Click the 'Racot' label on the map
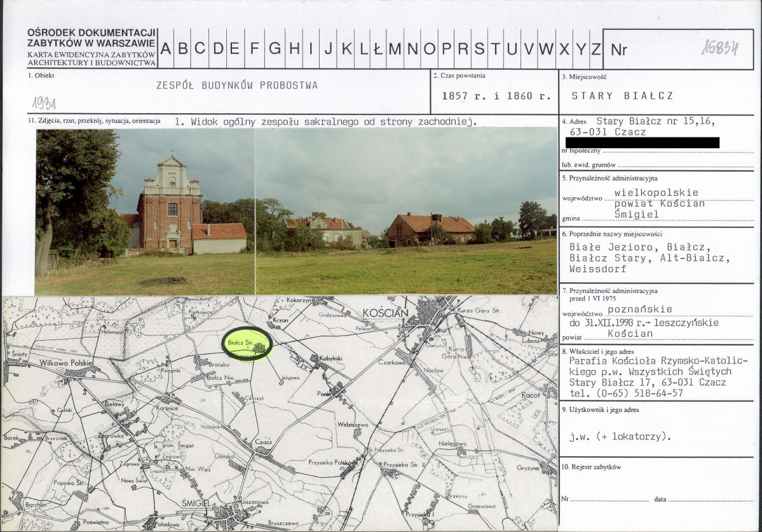 coord(531,395)
